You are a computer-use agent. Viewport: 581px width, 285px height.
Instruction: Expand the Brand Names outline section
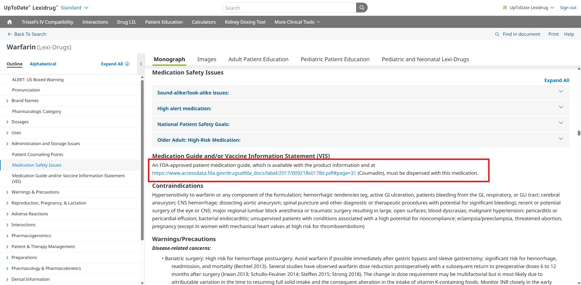[7, 101]
